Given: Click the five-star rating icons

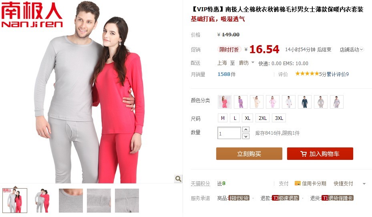Looking at the screenshot, I should point(307,74).
